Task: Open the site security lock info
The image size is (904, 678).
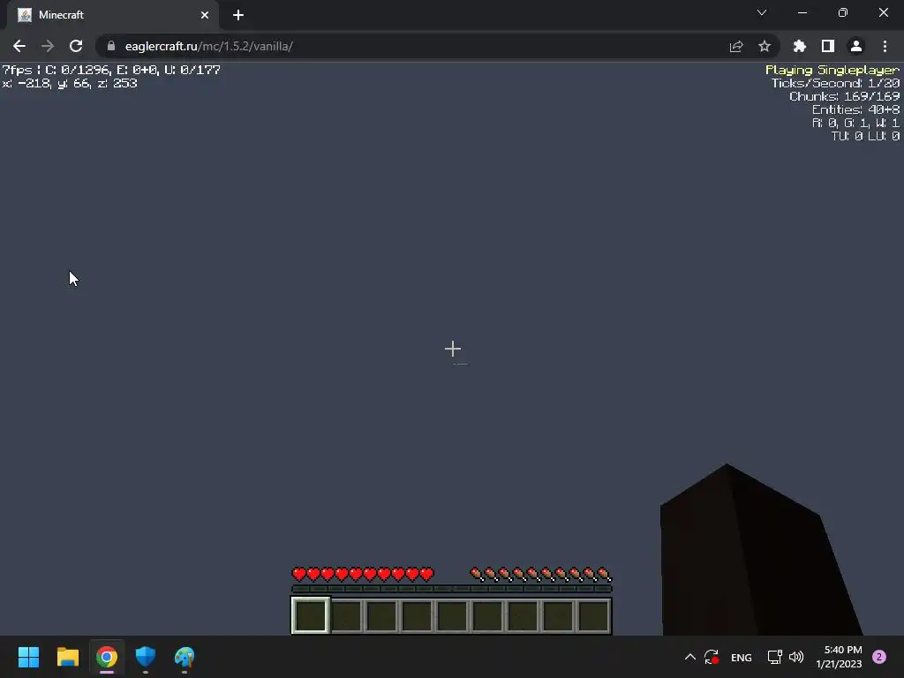Action: (x=111, y=46)
